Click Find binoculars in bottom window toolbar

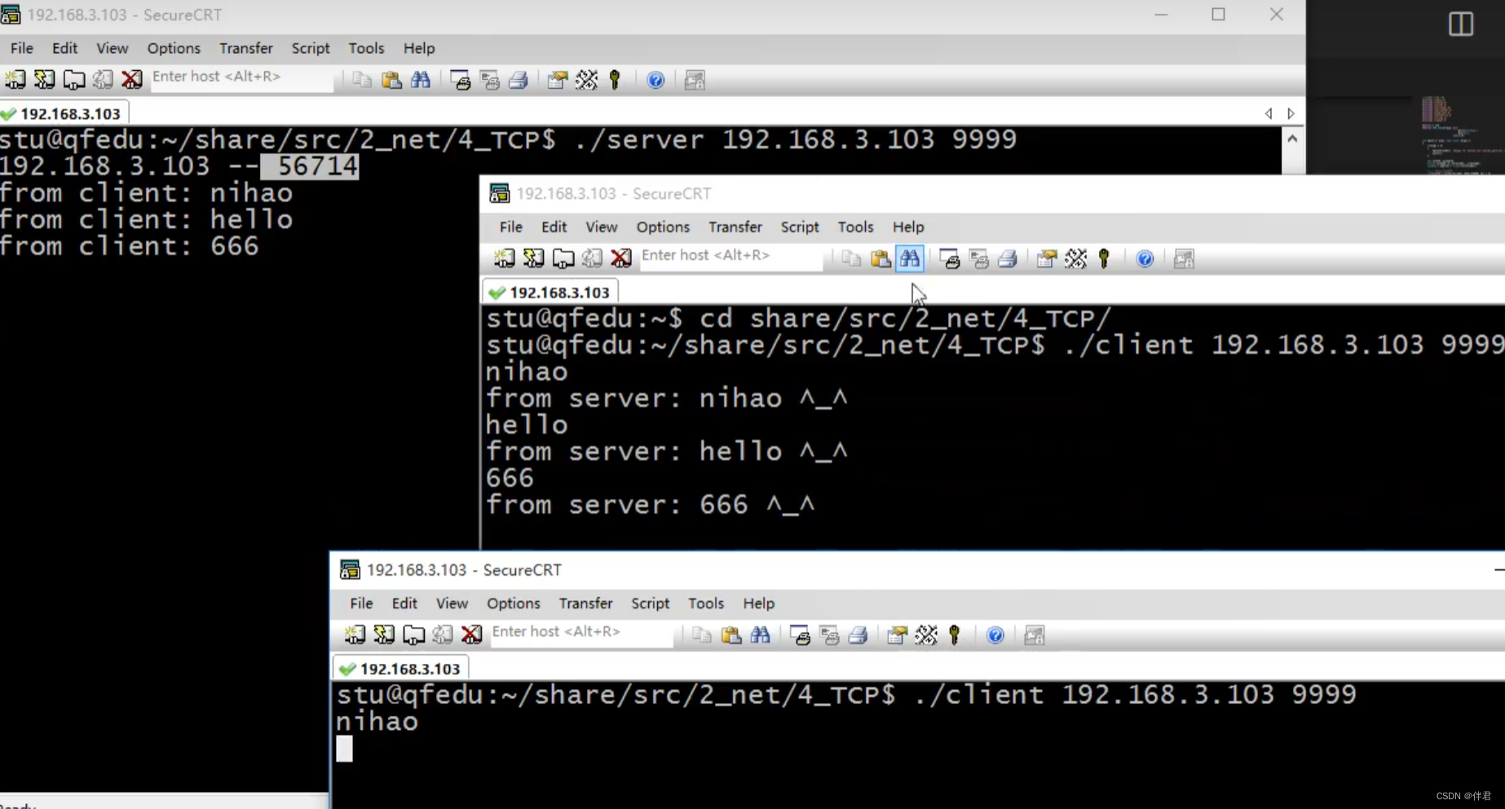761,634
